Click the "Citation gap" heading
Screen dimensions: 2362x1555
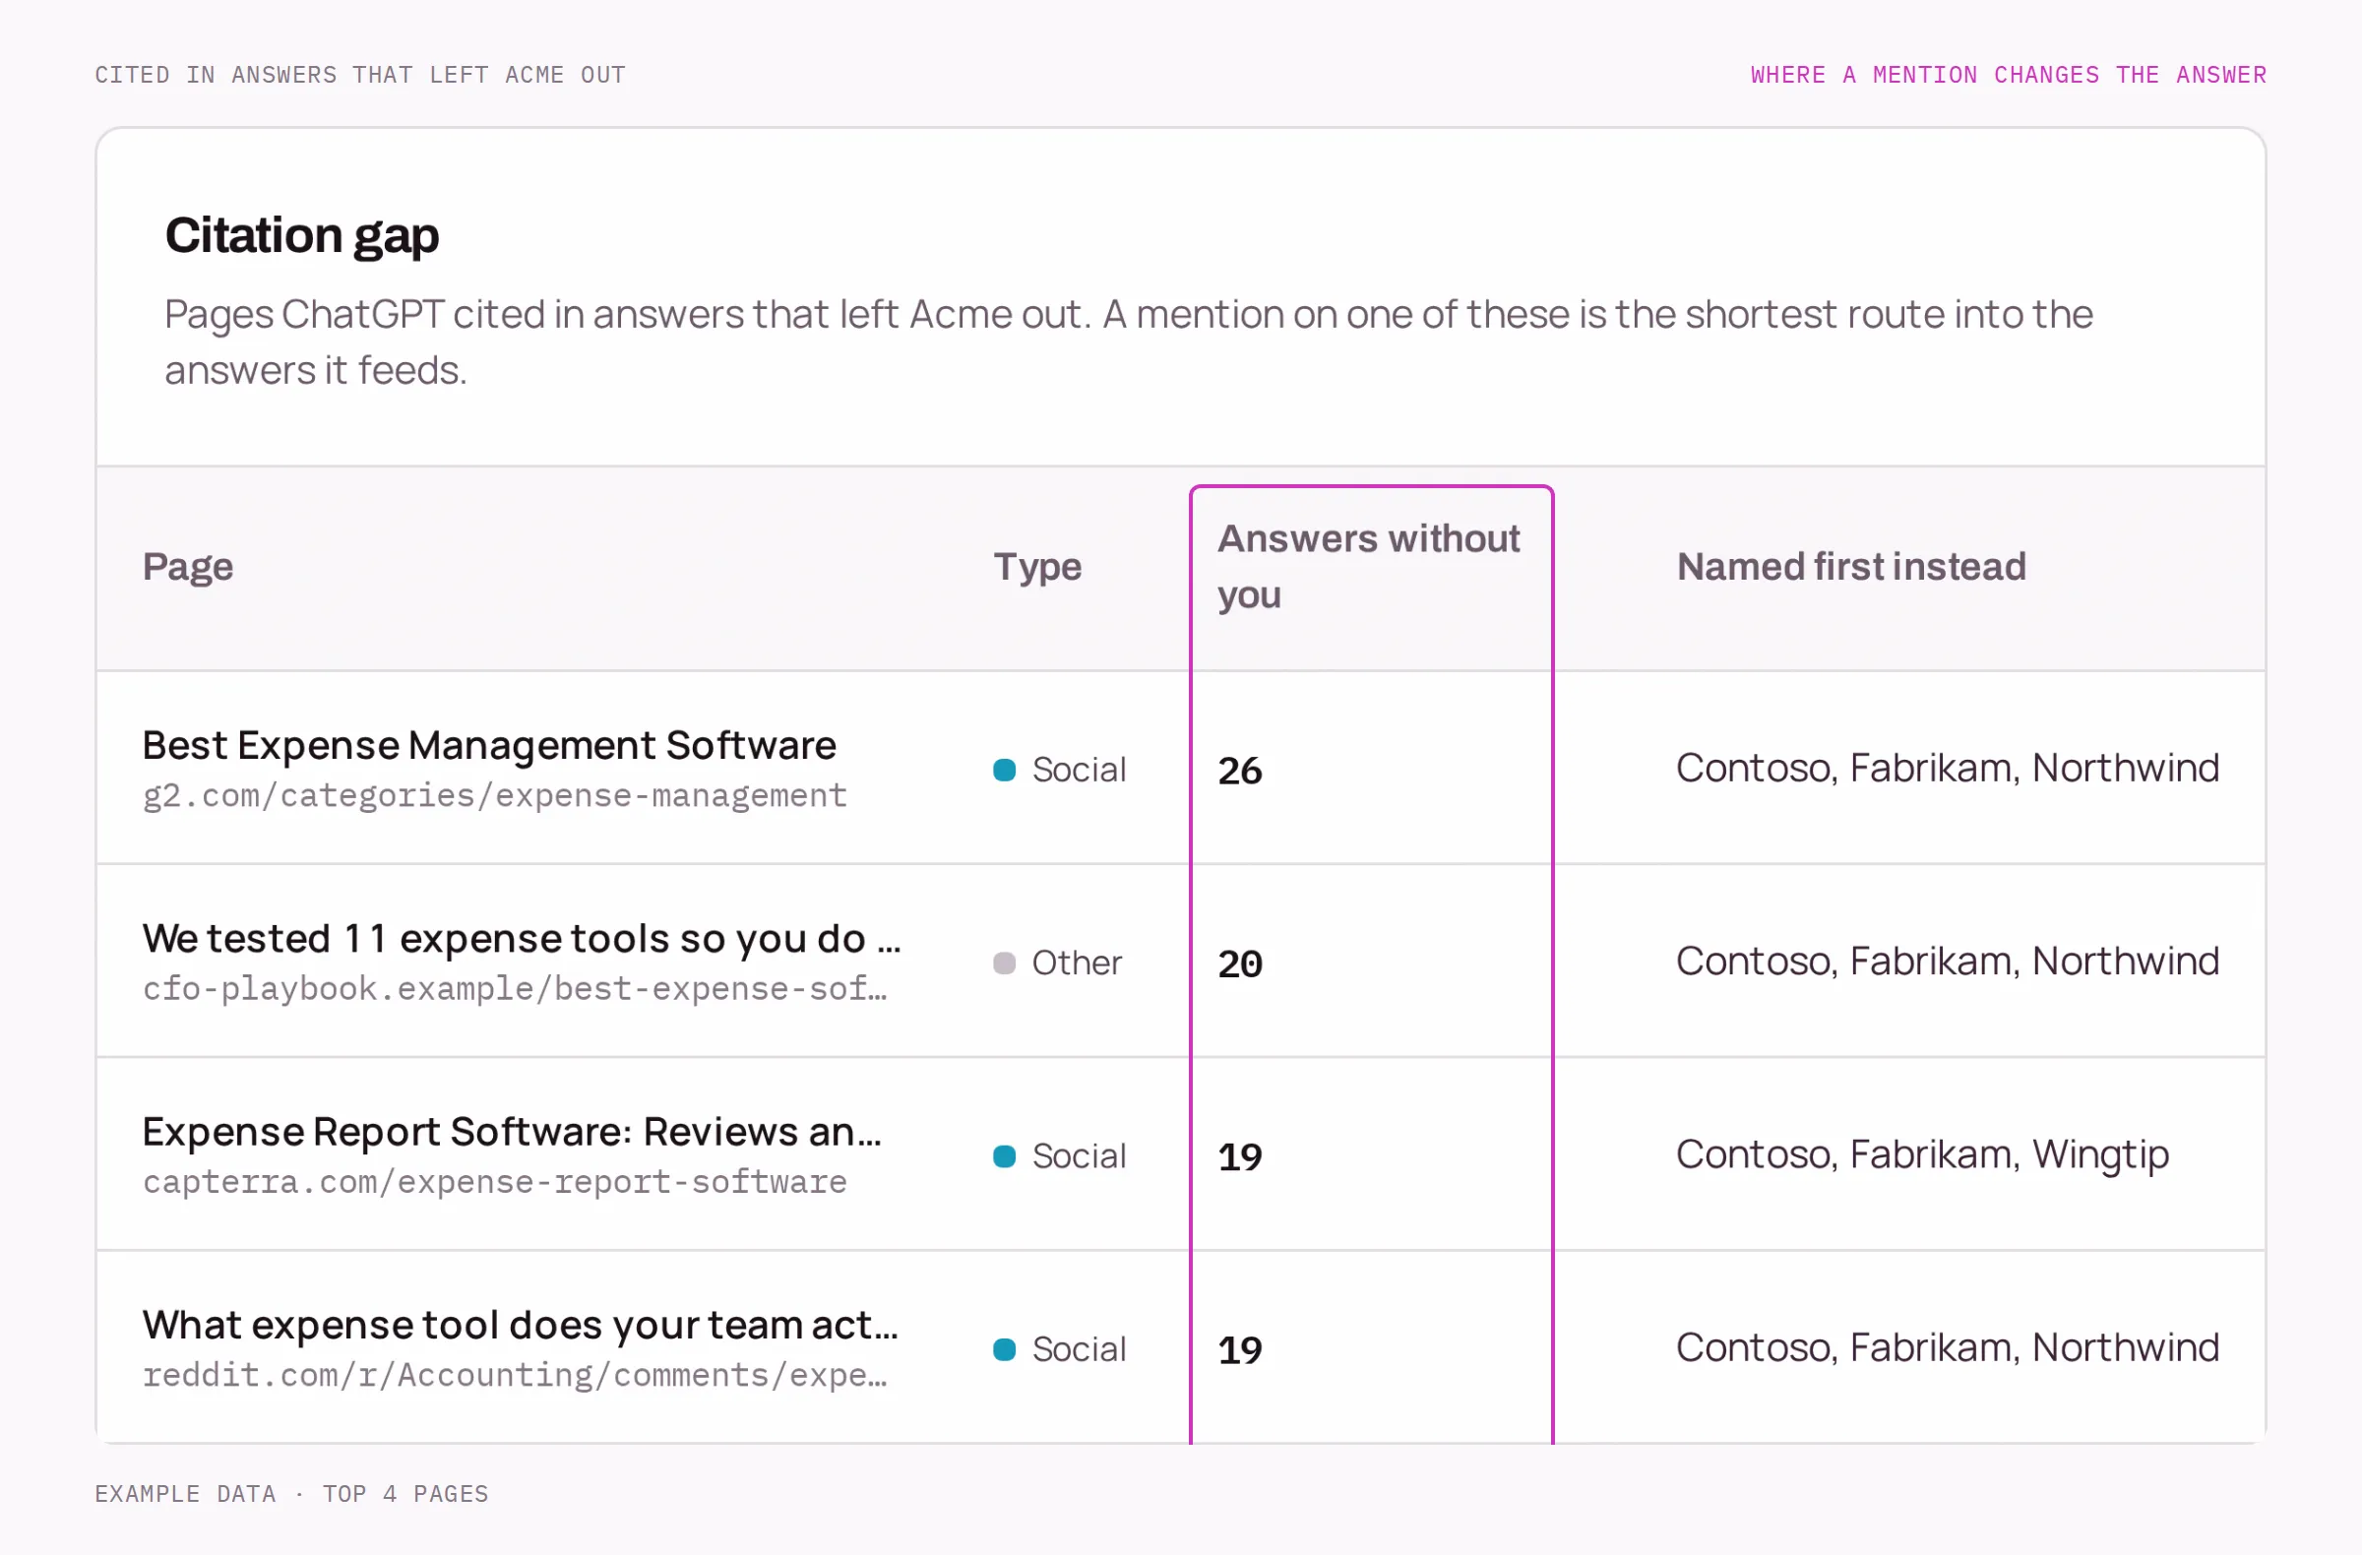click(302, 236)
